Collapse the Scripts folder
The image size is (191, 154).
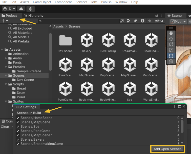click(6, 84)
